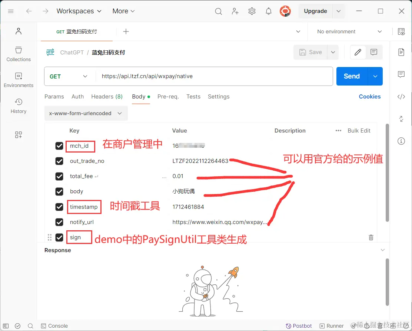The width and height of the screenshot is (412, 331).
Task: Click the response pane scrollbar
Action: click(x=387, y=282)
